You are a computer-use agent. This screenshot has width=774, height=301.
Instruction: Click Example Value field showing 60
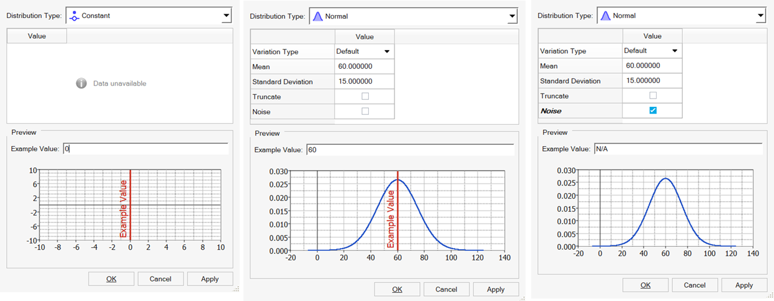409,150
